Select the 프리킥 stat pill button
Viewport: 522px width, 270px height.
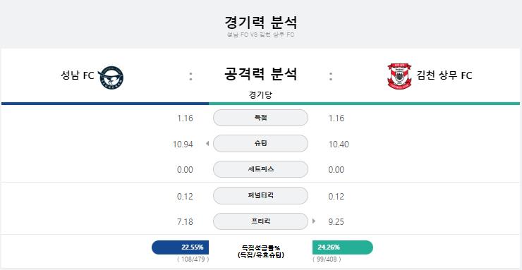click(260, 221)
